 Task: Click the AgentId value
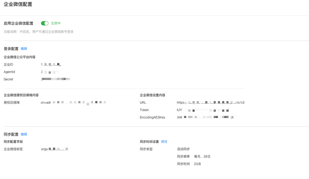[x=50, y=72]
